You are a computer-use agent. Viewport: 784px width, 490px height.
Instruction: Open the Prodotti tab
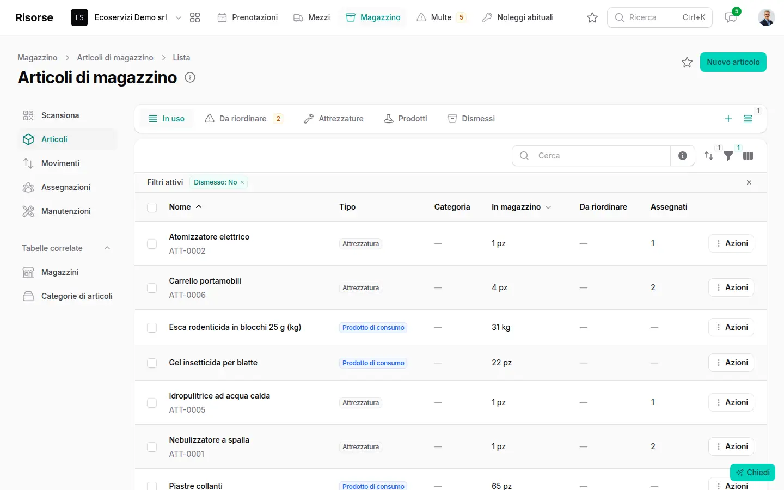click(406, 119)
